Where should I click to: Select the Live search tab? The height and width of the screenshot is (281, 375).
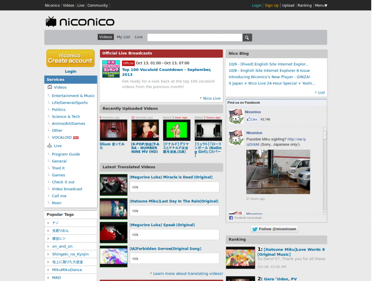(138, 37)
